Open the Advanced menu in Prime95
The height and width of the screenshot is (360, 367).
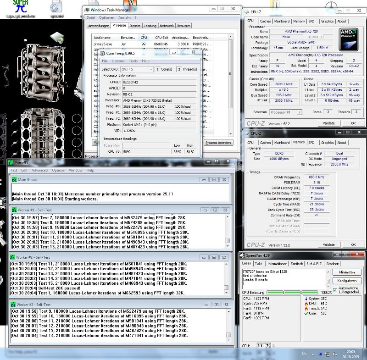39,170
